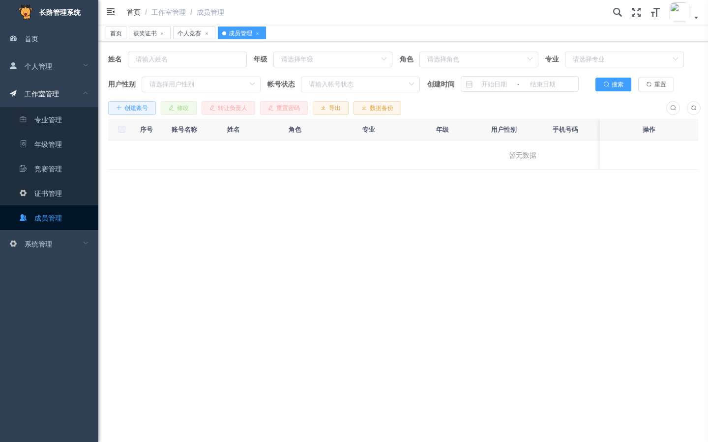The image size is (708, 442).
Task: Click the 重置 button
Action: click(x=656, y=84)
